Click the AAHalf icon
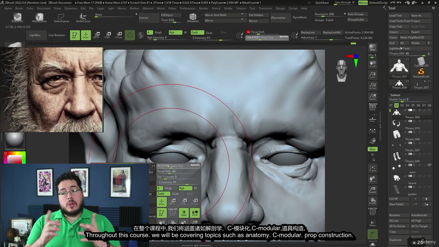 coord(372,97)
